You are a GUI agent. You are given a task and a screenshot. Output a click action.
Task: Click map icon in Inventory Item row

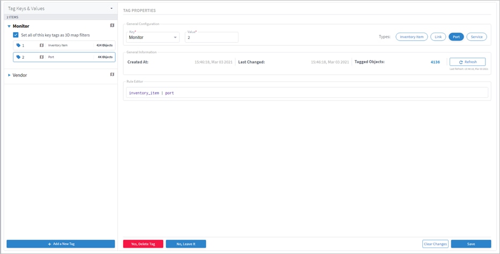pos(41,45)
